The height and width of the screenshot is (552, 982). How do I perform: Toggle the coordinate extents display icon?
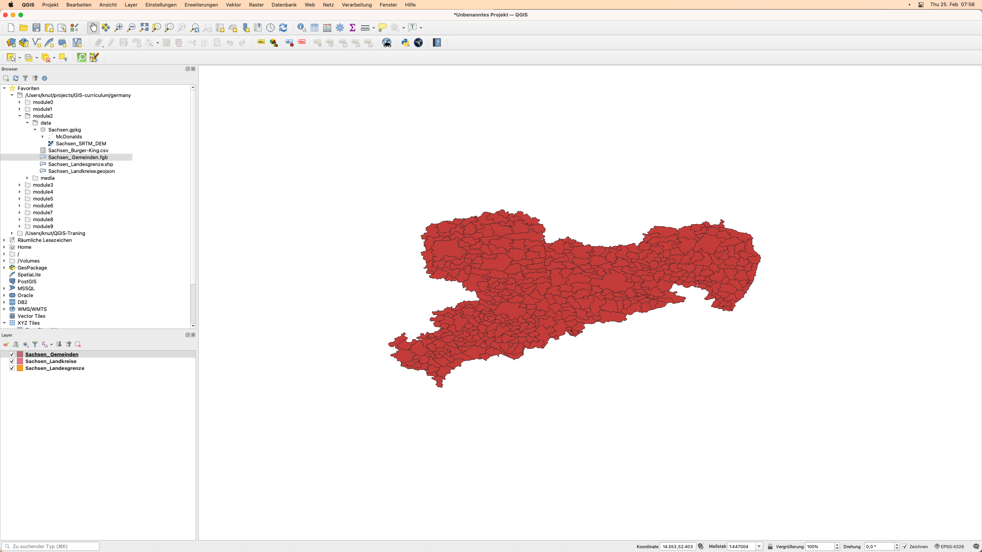coord(701,546)
